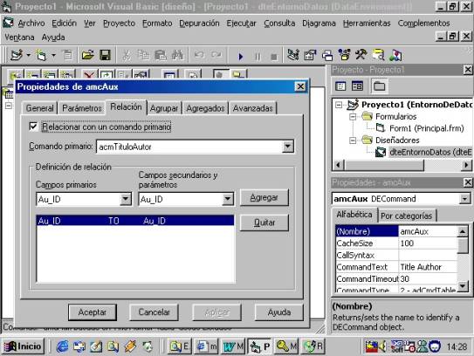Click the Stop/End toolbar button

click(x=274, y=56)
